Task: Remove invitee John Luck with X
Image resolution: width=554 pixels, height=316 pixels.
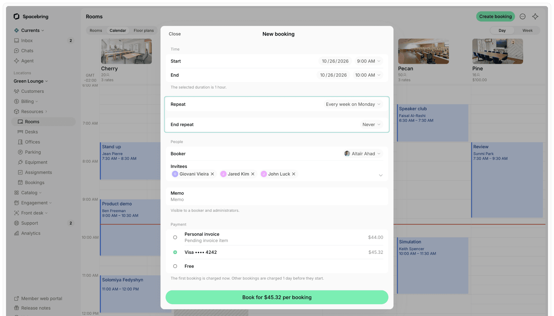Action: pos(293,174)
